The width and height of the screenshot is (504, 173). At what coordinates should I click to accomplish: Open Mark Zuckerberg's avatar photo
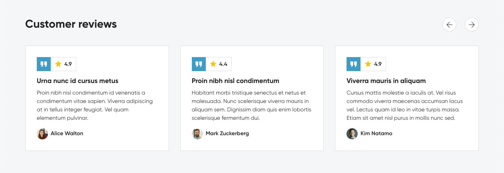pos(197,134)
